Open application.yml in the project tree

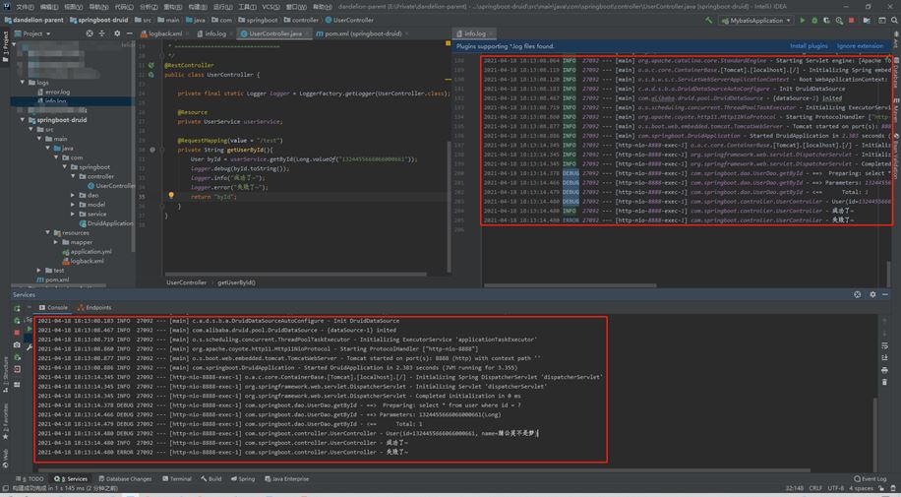(90, 251)
